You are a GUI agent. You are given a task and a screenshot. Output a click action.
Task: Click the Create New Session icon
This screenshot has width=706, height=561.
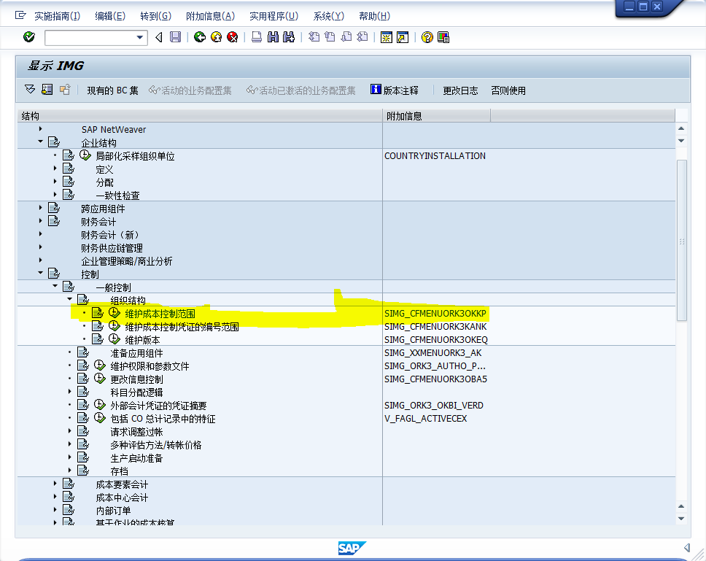coord(387,37)
